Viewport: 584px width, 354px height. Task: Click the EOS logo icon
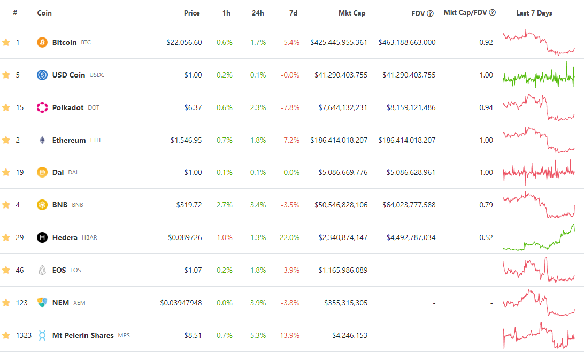(x=42, y=270)
